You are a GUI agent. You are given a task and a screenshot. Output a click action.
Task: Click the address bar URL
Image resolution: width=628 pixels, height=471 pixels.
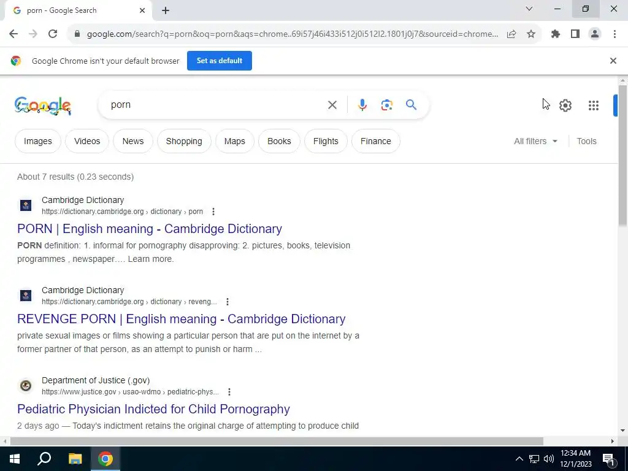coord(293,34)
